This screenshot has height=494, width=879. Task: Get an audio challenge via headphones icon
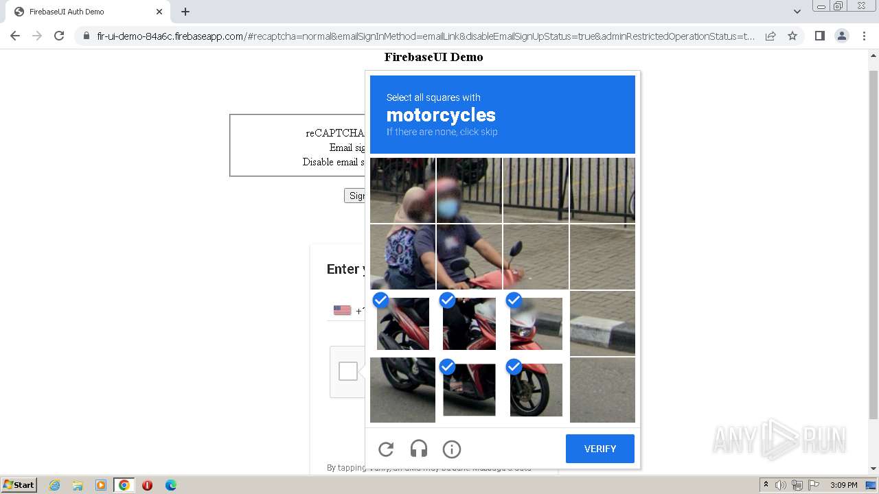point(419,449)
